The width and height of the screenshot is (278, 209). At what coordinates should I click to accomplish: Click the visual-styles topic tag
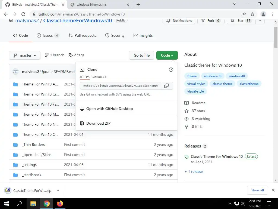coord(196,84)
